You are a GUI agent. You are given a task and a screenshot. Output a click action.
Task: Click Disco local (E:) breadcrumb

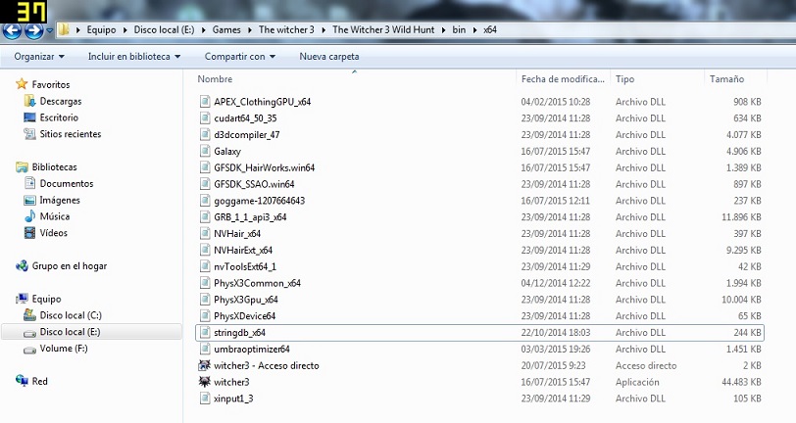(x=164, y=30)
